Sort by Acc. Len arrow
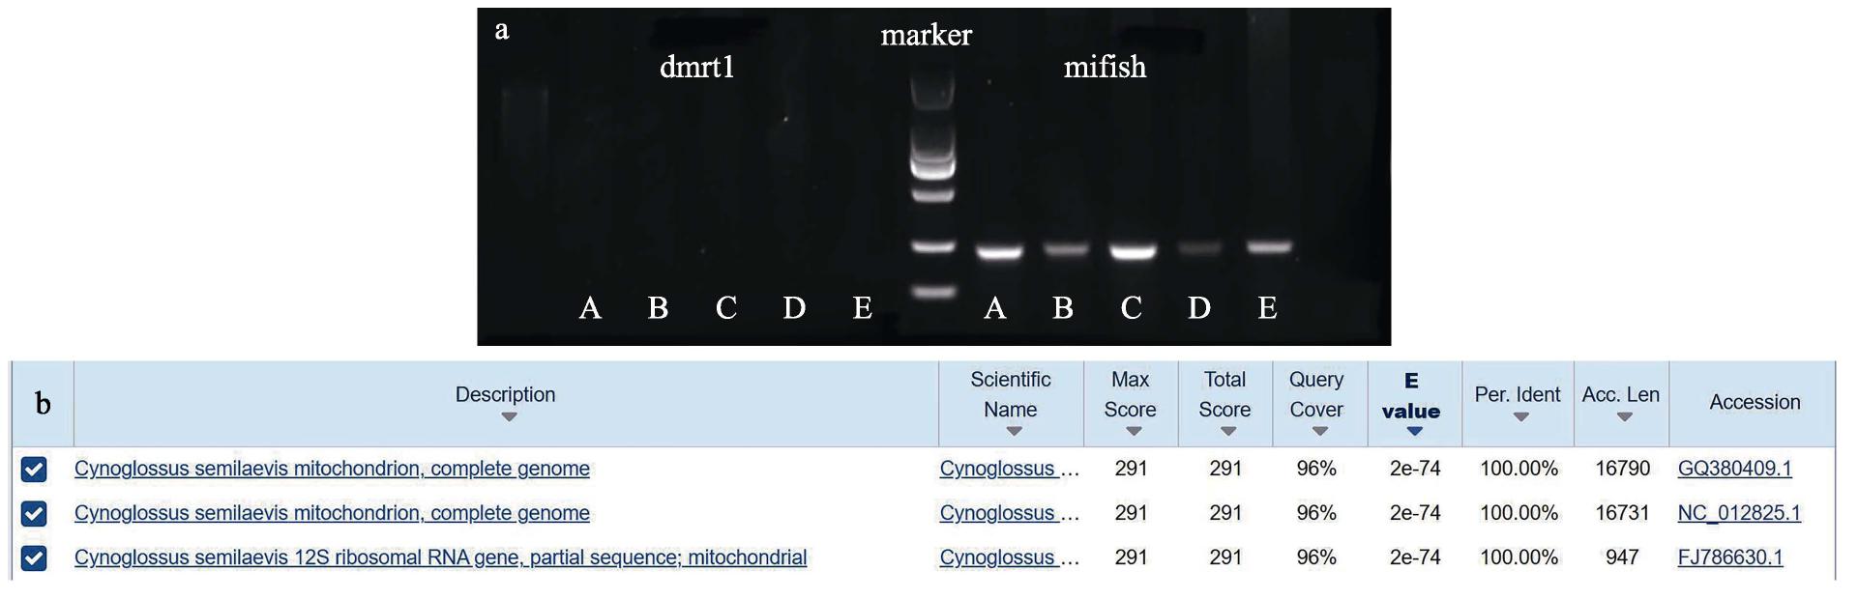The image size is (1858, 600). [1624, 417]
